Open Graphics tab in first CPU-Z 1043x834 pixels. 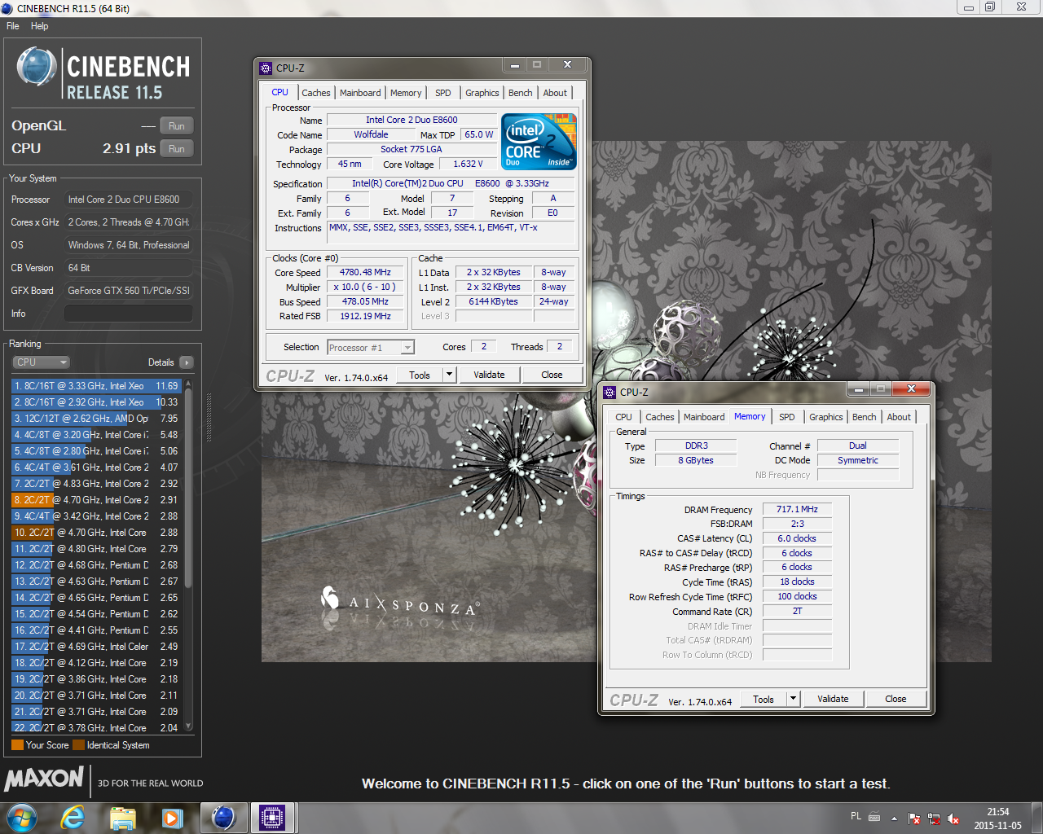(482, 93)
